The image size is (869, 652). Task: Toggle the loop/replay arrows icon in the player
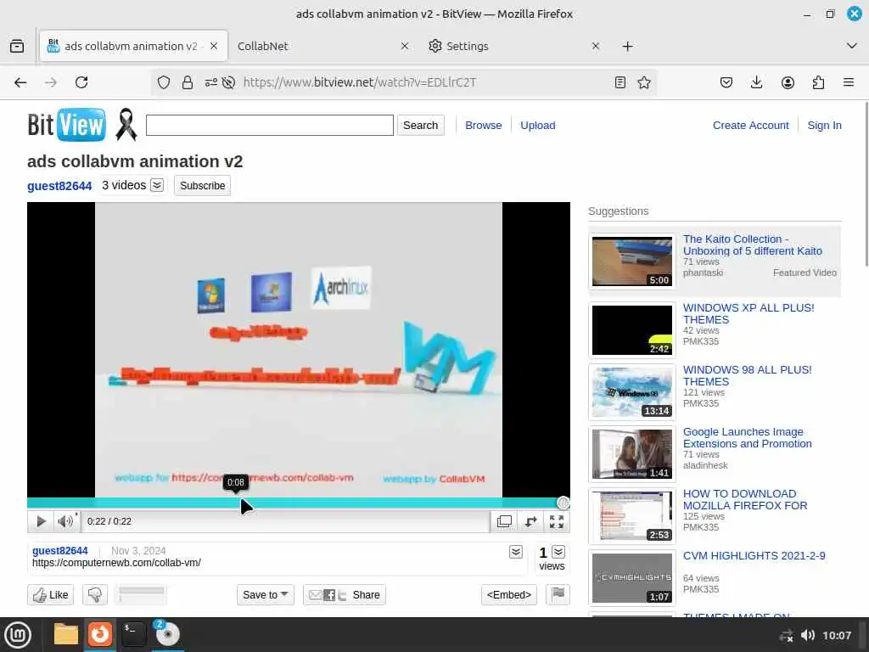(531, 521)
